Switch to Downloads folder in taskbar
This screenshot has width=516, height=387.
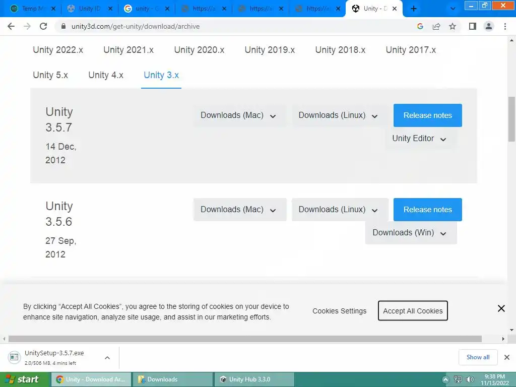click(x=172, y=379)
